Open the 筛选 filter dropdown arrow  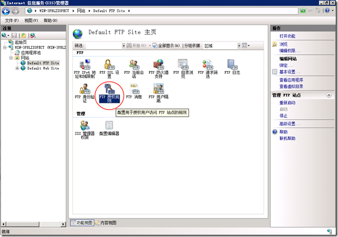click(x=124, y=46)
